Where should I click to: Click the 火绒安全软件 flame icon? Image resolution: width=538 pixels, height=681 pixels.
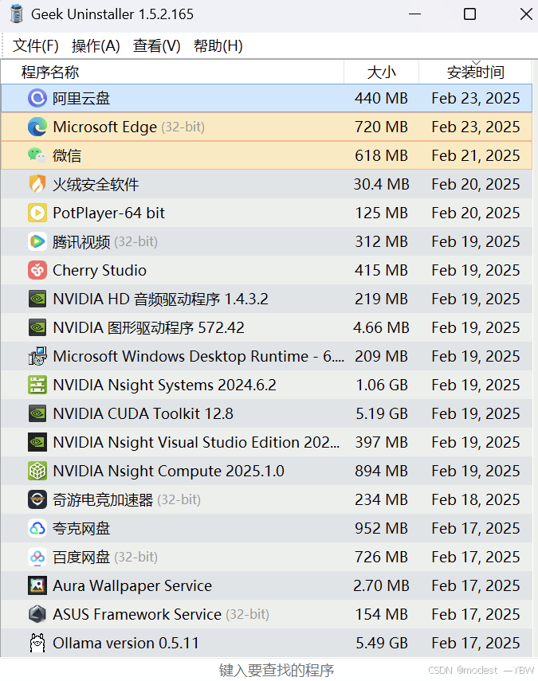(37, 184)
